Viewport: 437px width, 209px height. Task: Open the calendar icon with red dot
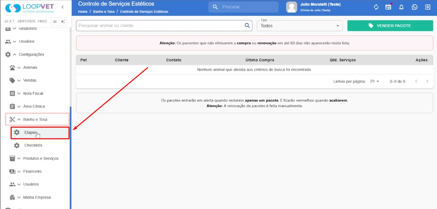pos(389,7)
